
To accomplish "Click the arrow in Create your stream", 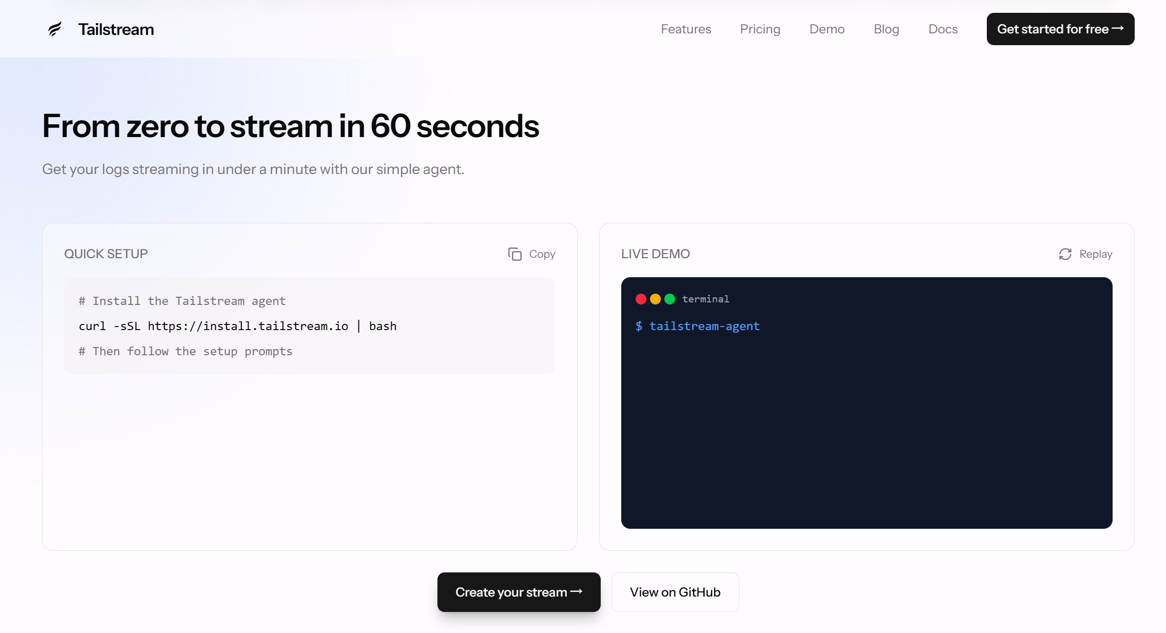I will coord(577,591).
